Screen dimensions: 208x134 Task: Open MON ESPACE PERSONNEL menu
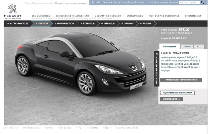(164, 16)
